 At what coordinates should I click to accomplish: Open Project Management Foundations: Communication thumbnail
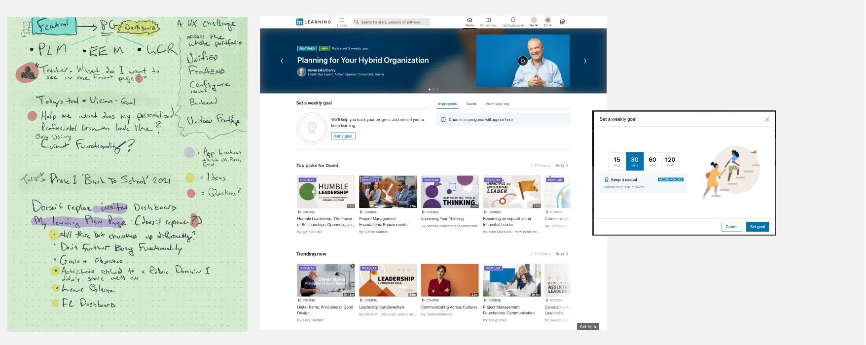tap(512, 280)
